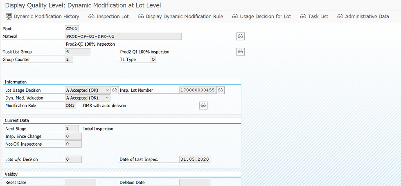The width and height of the screenshot is (401, 186).
Task: Open Usage Decision for Lot toolbar item
Action: tap(261, 17)
